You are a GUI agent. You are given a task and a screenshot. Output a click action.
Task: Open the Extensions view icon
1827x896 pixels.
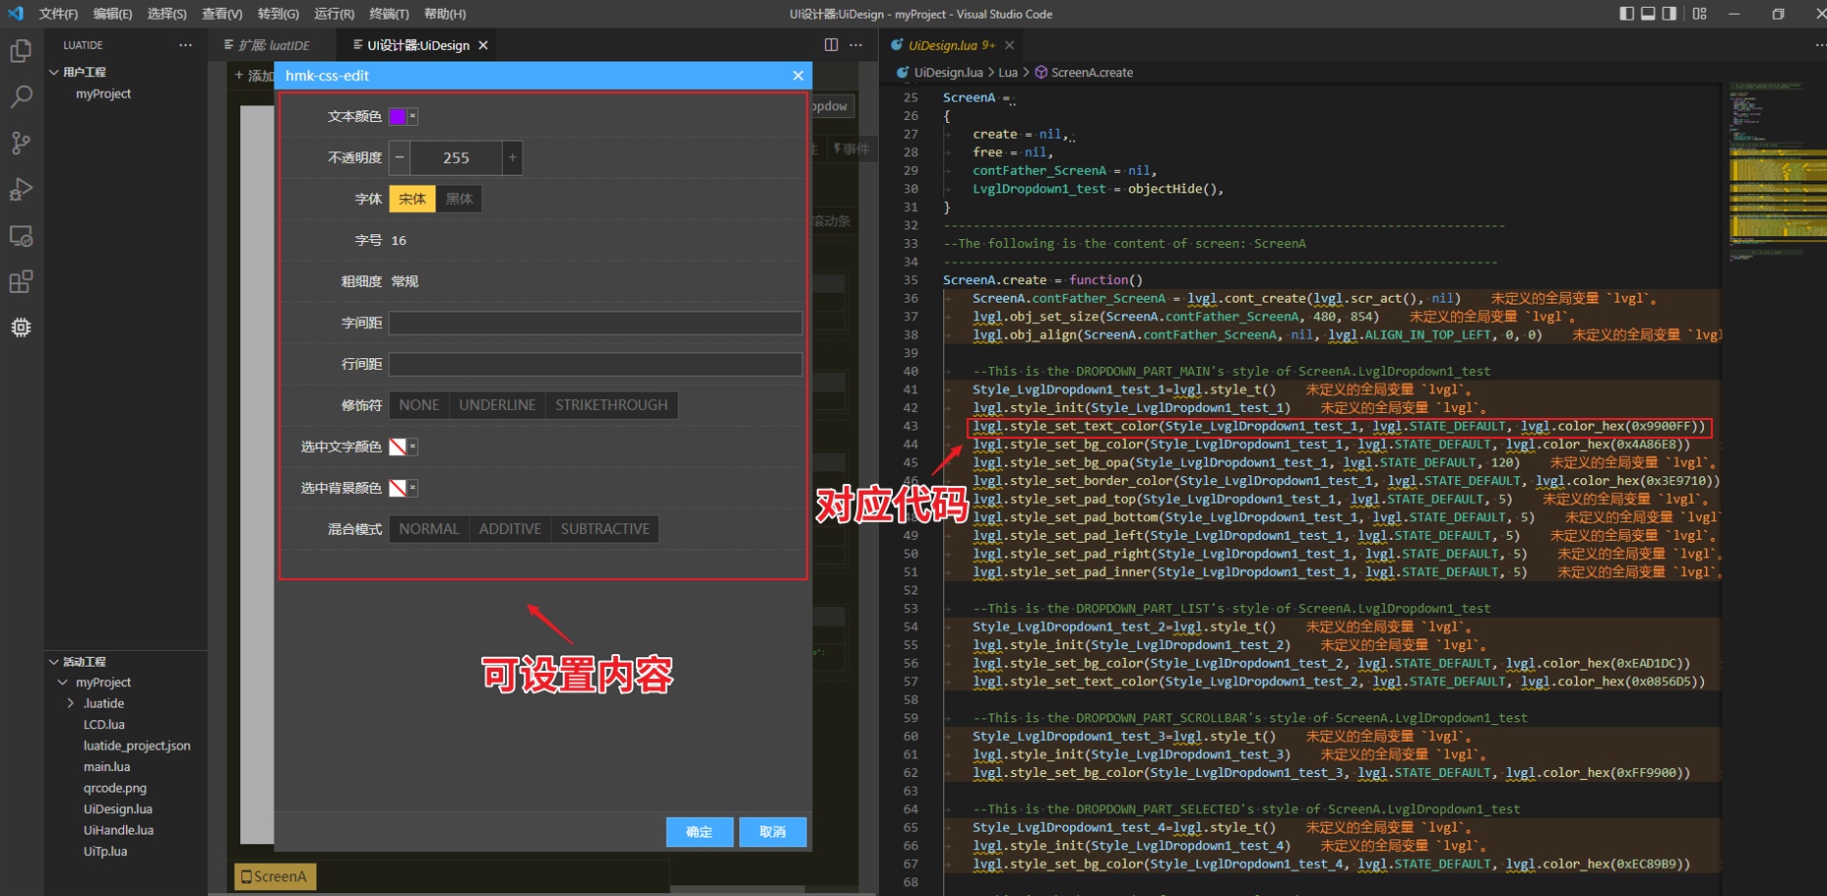coord(21,282)
